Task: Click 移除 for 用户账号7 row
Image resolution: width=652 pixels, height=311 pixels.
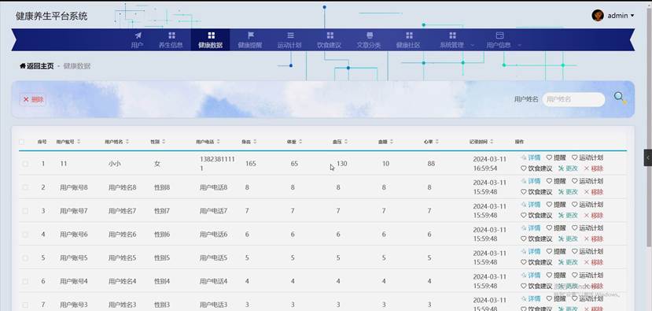Action: click(593, 215)
